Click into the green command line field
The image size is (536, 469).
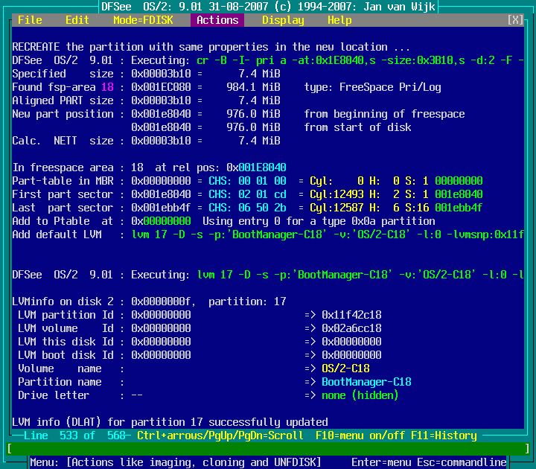point(268,449)
